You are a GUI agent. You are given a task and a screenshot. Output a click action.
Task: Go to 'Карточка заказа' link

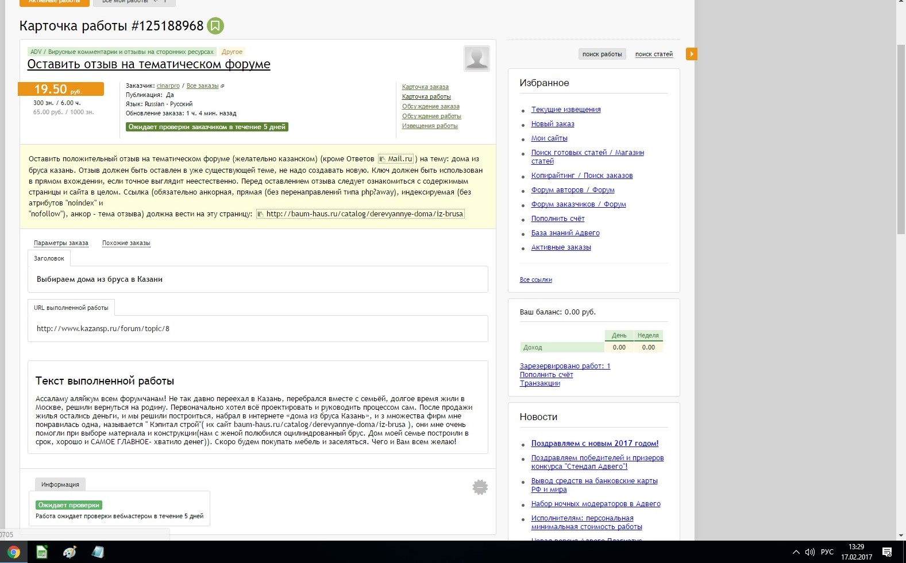point(425,87)
